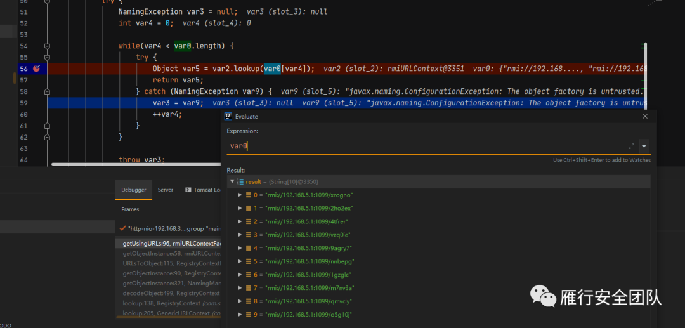The width and height of the screenshot is (685, 328).
Task: Select result value rmi://192.168.5.1:1099/xrogno
Action: pos(309,195)
